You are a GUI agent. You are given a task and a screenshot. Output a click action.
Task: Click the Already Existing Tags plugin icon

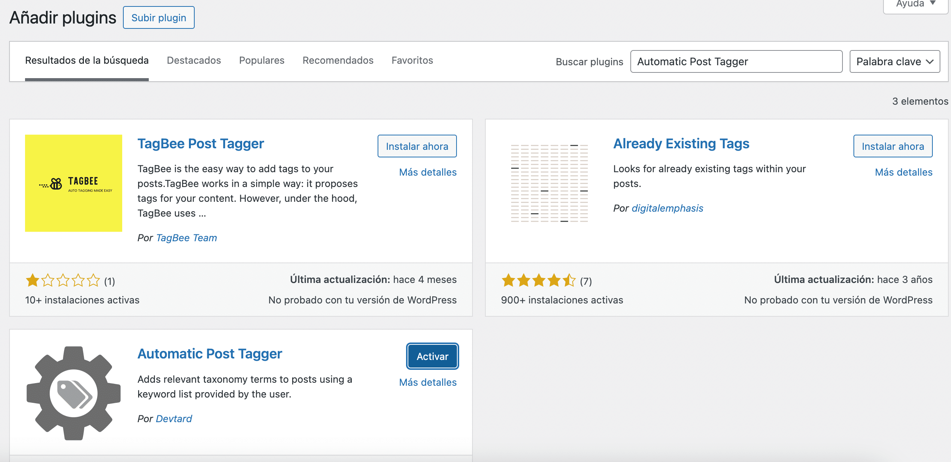549,183
